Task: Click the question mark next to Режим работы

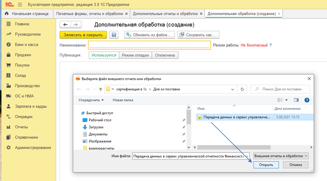Action: (x=271, y=45)
